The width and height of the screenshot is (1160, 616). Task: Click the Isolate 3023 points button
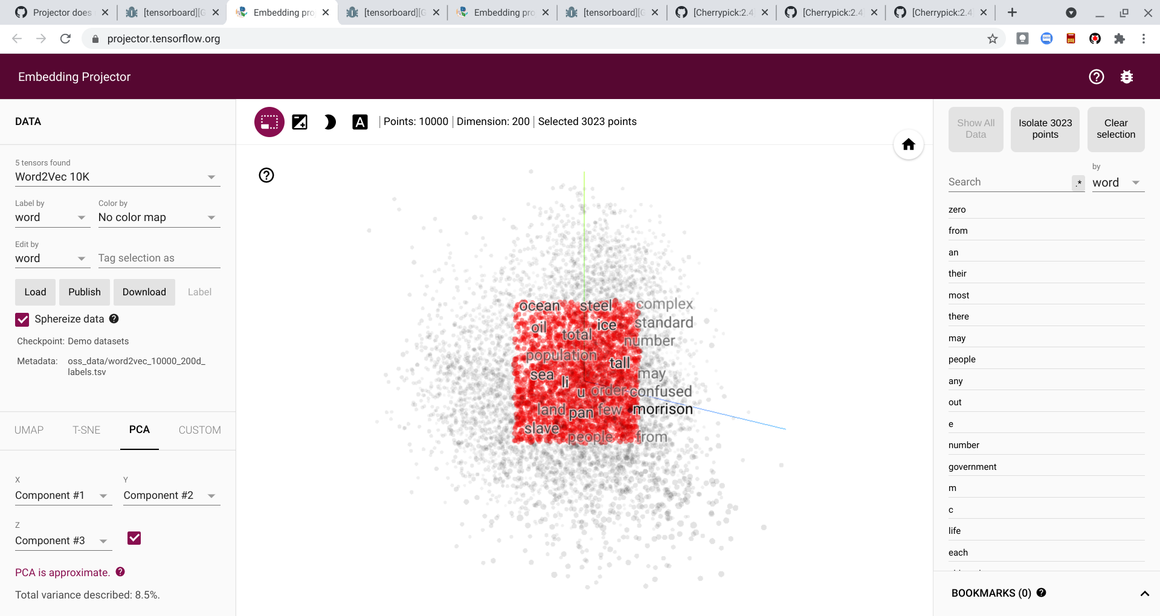coord(1045,129)
